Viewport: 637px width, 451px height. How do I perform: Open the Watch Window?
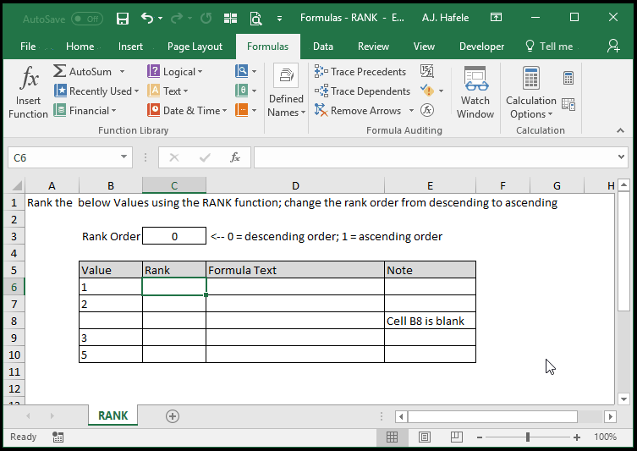click(475, 92)
